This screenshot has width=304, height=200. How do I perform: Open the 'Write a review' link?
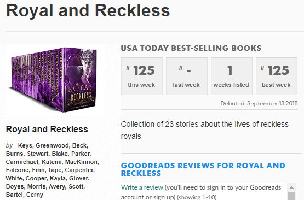[142, 187]
